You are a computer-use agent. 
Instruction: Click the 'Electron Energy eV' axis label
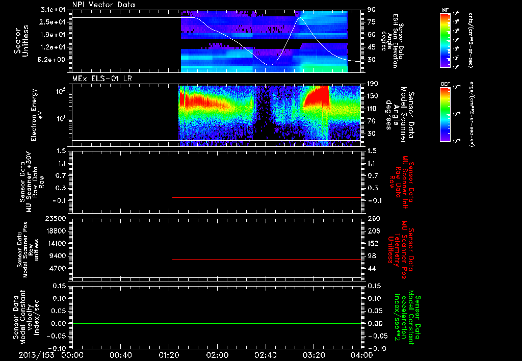(x=37, y=115)
